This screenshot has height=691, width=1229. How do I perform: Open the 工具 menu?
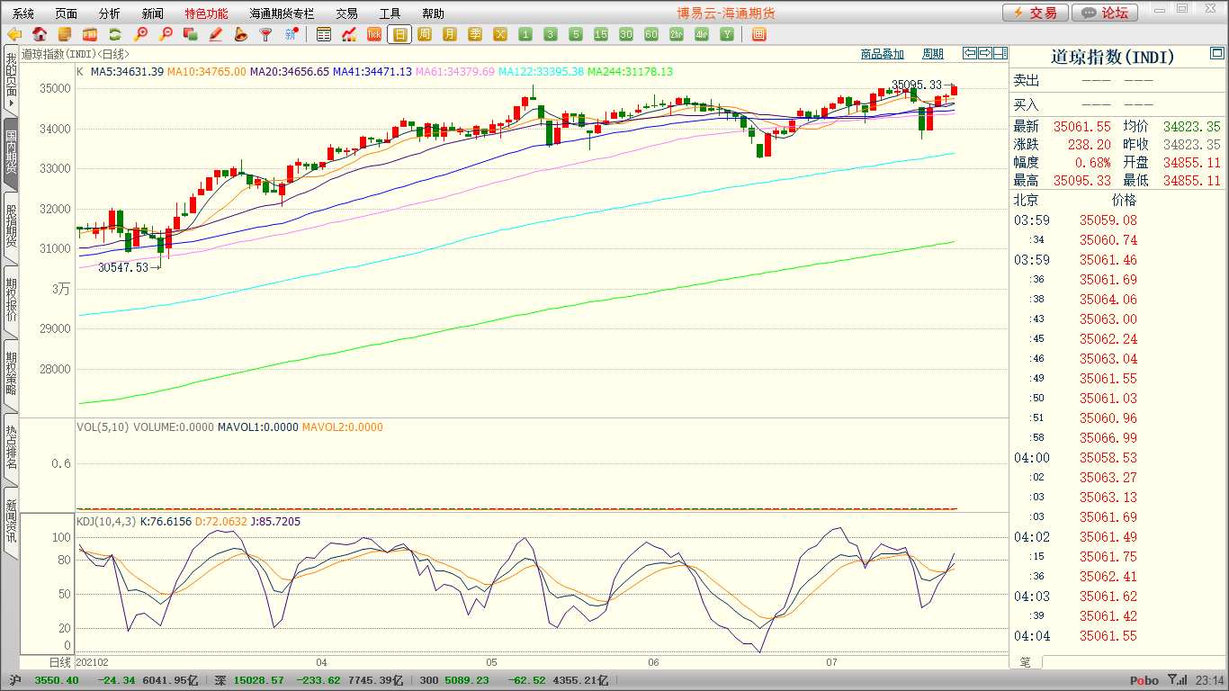point(390,13)
